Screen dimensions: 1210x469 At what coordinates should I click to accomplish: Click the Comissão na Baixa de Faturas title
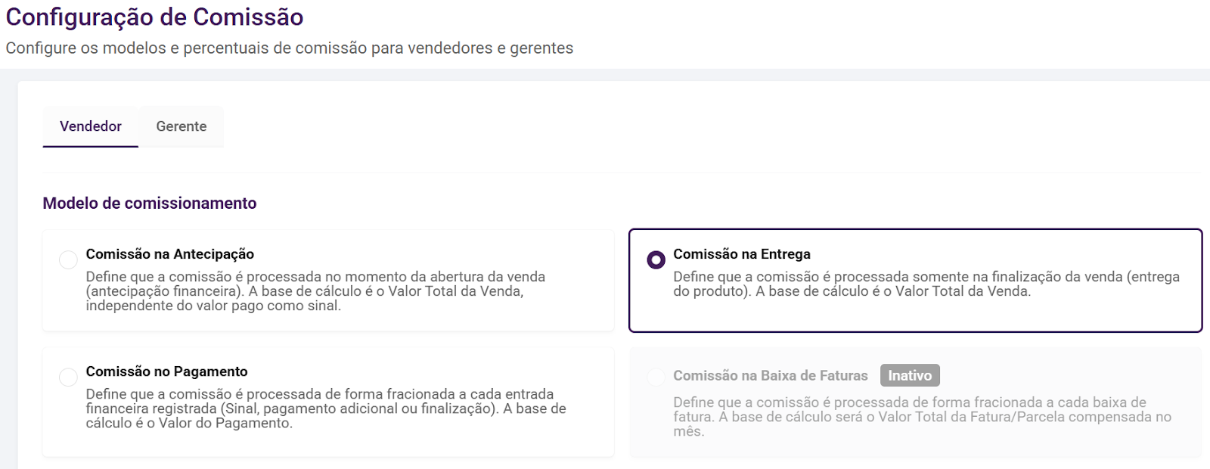pos(770,376)
